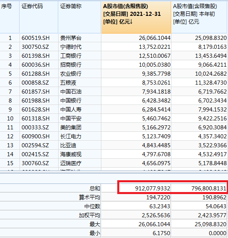Screen dimensions: 228x238
Task: Select the 五粮液 row
Action: point(114,83)
